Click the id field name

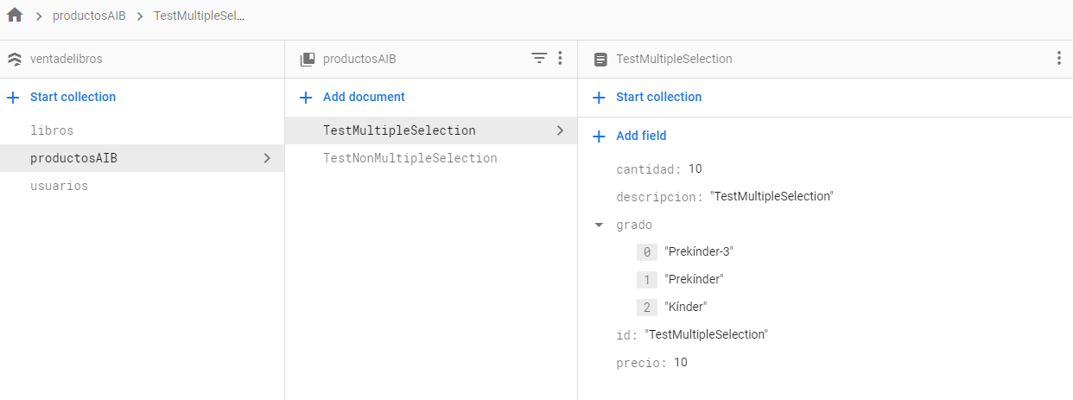coord(627,335)
